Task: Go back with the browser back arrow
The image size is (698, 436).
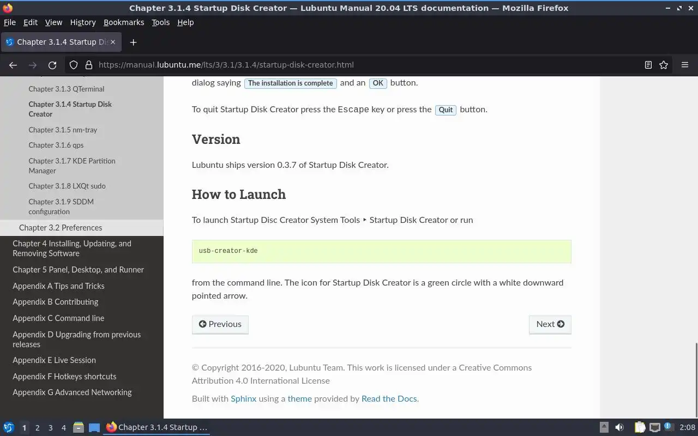Action: pyautogui.click(x=13, y=65)
